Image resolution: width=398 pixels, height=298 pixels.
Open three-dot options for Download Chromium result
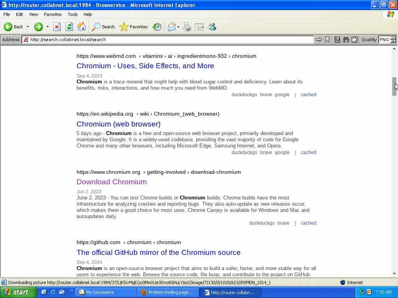pyautogui.click(x=295, y=223)
